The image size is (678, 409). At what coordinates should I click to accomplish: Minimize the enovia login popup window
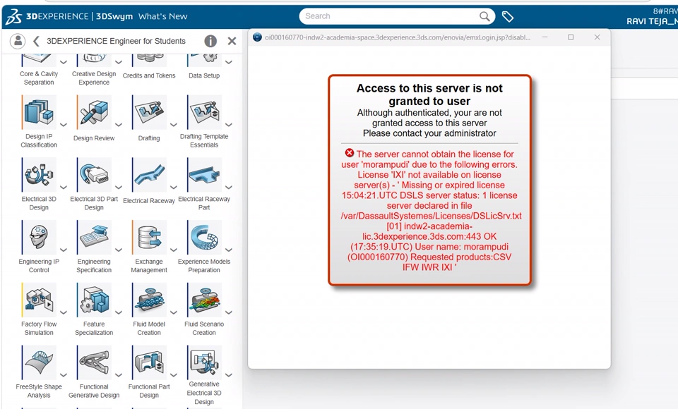(x=545, y=37)
